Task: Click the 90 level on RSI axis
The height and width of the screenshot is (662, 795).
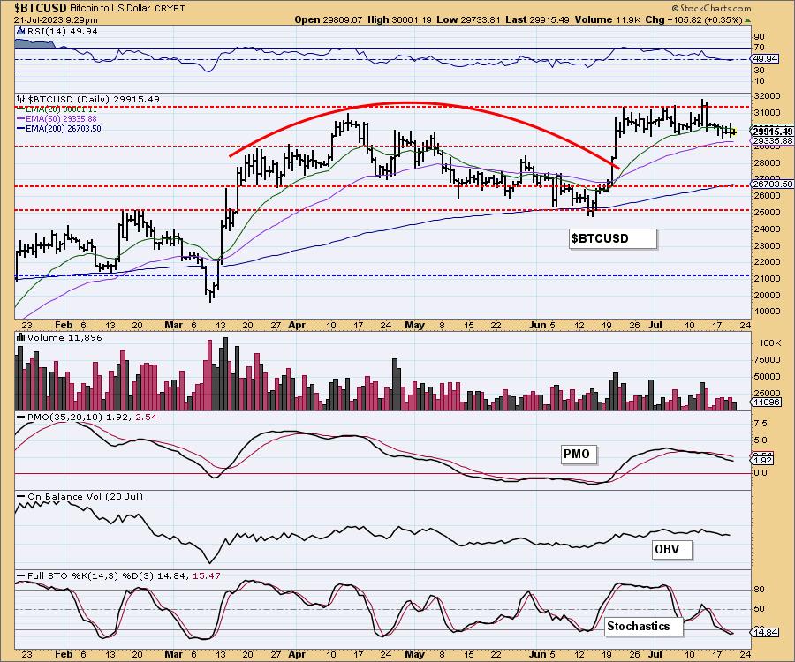Action: pos(760,37)
